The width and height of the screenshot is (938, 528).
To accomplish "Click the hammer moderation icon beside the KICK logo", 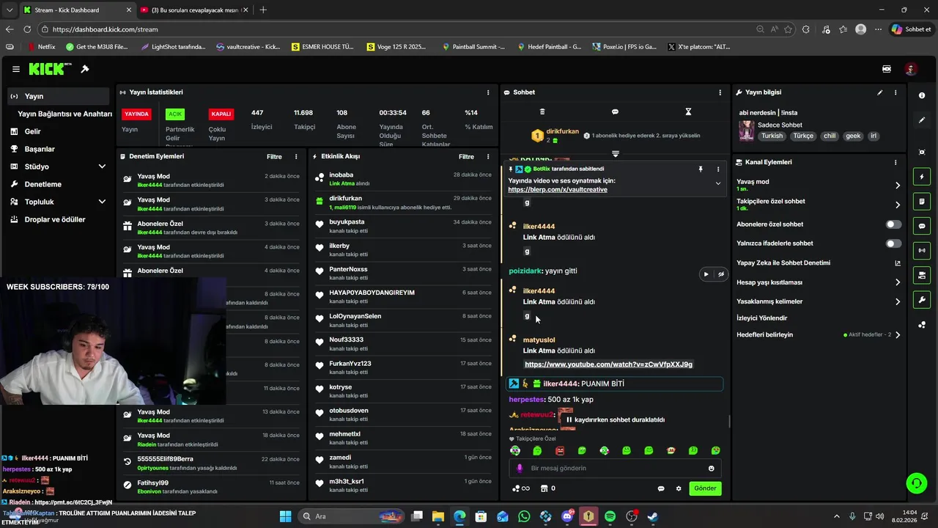I will point(85,69).
